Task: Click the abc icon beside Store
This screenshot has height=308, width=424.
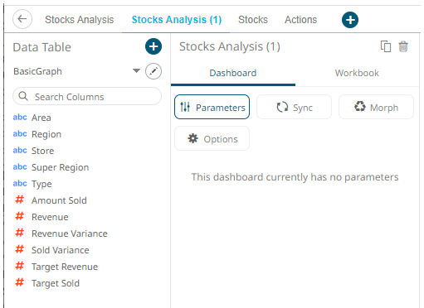Action: tap(20, 150)
